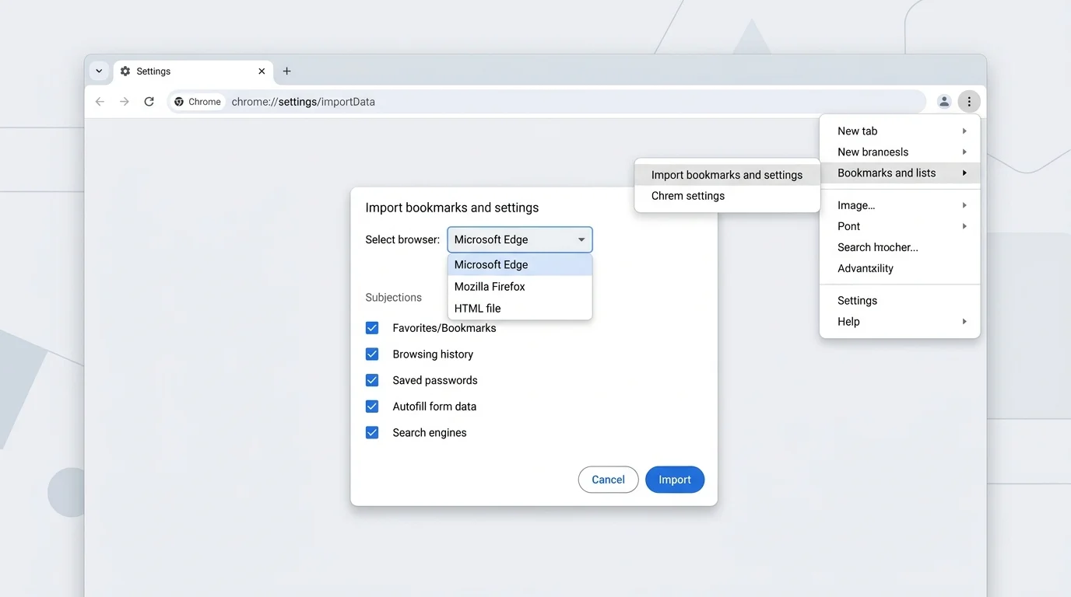This screenshot has width=1071, height=597.
Task: Expand the New tab submenu arrow
Action: click(964, 131)
